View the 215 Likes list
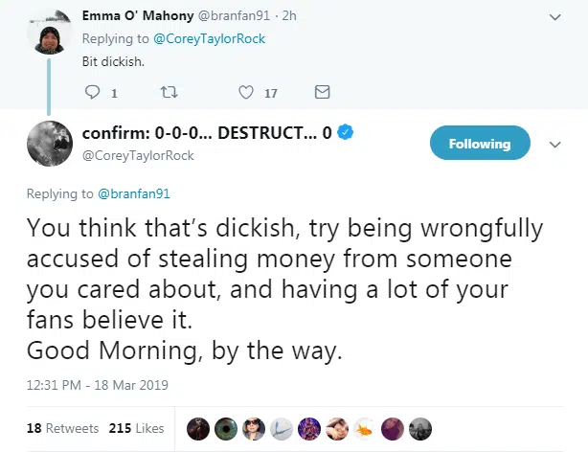The image size is (588, 452). (x=136, y=428)
